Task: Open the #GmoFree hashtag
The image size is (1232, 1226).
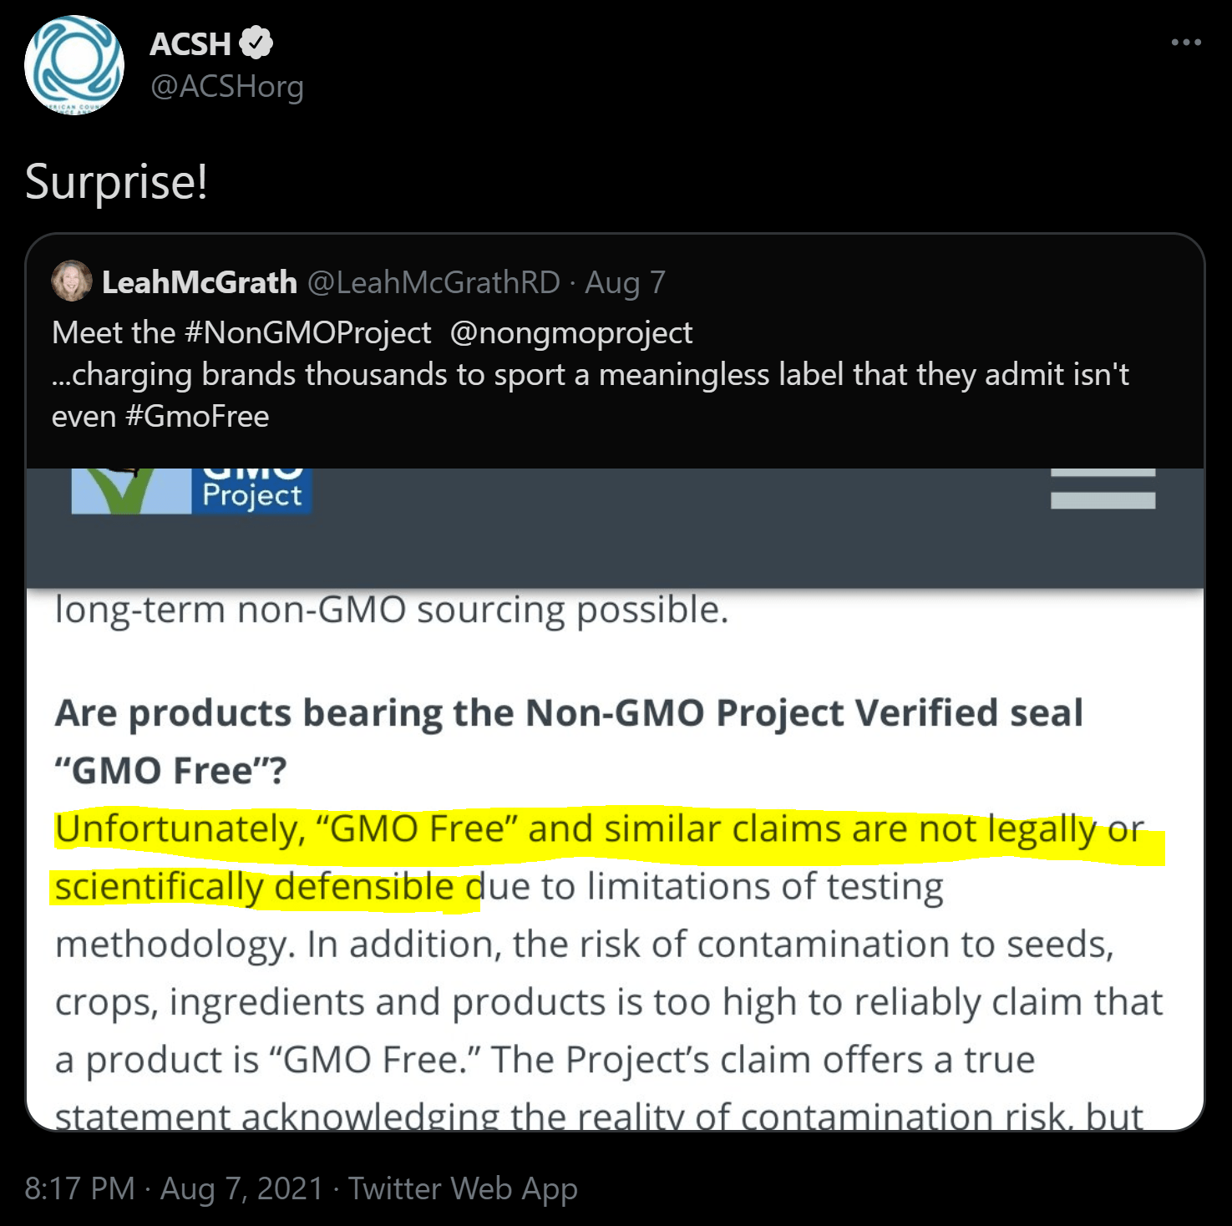Action: pyautogui.click(x=198, y=415)
